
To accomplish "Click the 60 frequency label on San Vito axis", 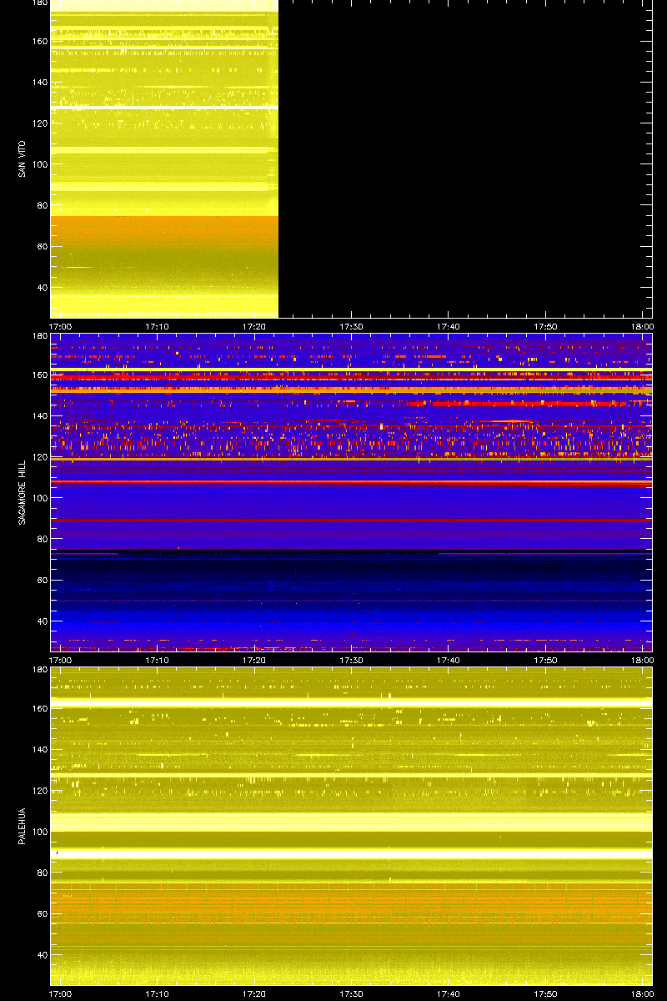I will [43, 247].
